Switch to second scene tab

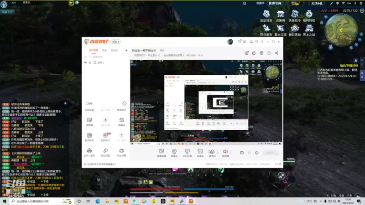pyautogui.click(x=104, y=50)
